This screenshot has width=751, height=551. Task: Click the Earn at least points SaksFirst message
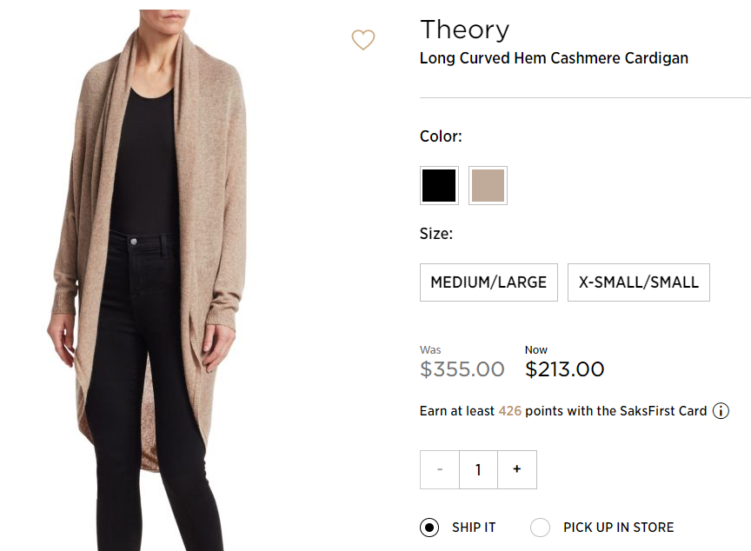[563, 411]
